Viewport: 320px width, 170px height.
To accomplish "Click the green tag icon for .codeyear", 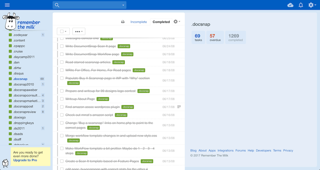I will pyautogui.click(x=10, y=35).
